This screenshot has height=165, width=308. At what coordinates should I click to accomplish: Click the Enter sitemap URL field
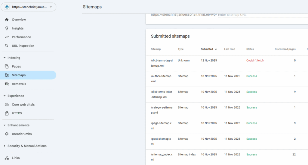point(259,14)
